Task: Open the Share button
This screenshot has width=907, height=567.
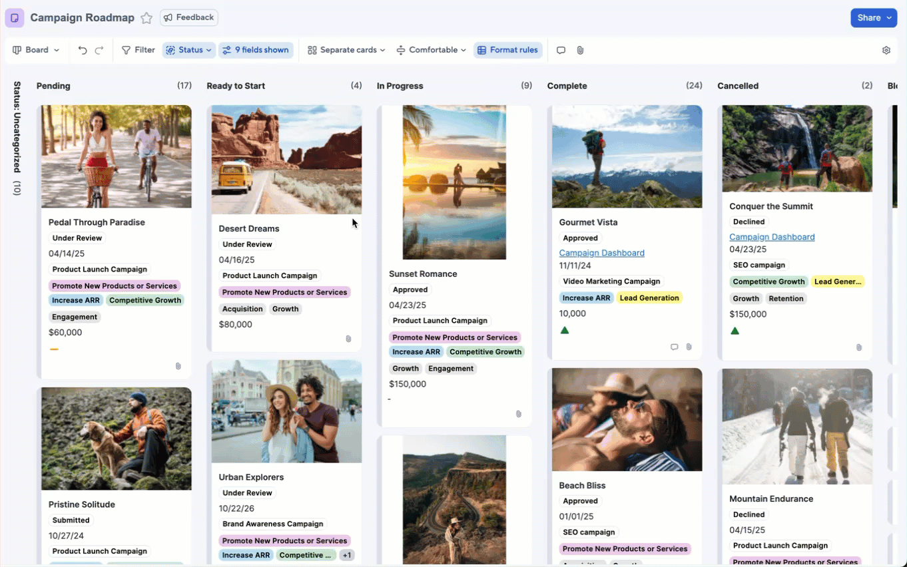Action: click(x=874, y=18)
